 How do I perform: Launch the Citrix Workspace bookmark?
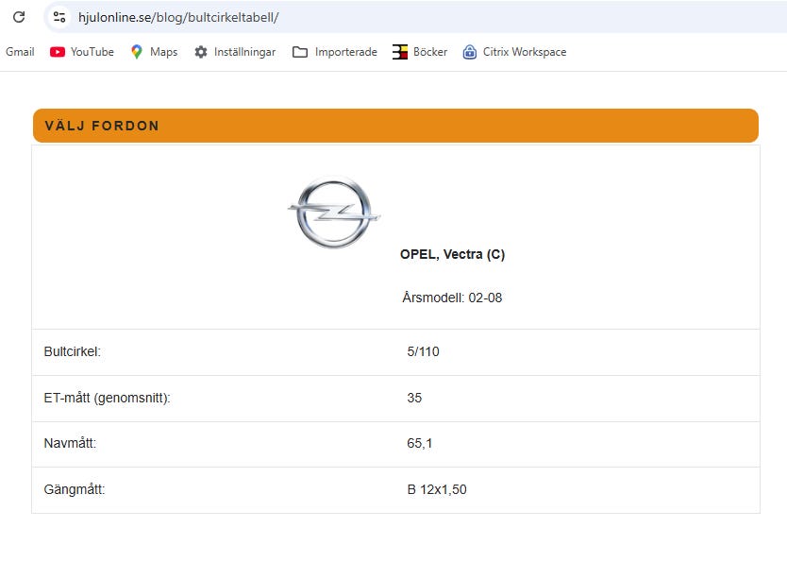pyautogui.click(x=514, y=52)
